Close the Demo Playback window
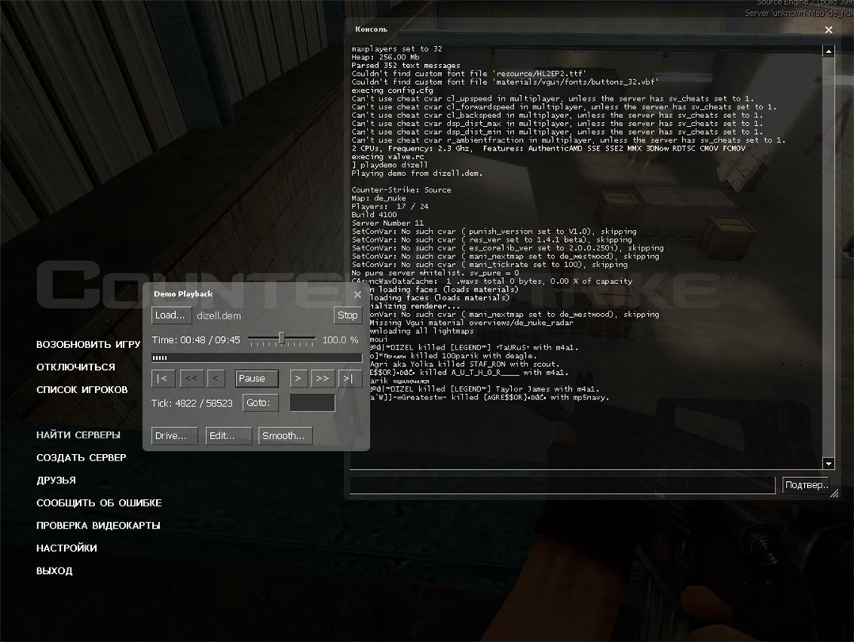Viewport: 854px width, 642px height. point(357,294)
